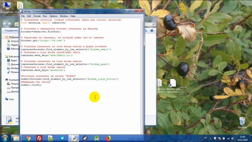252x142 pixels.
Task: Select 'Рабочий стол' in Explorer sidebar
Action: 13,49
